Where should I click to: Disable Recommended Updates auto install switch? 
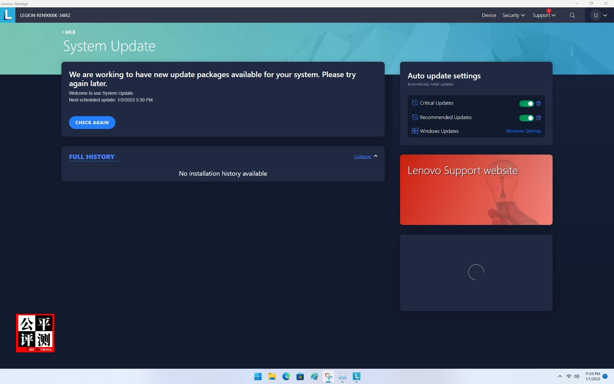(526, 118)
